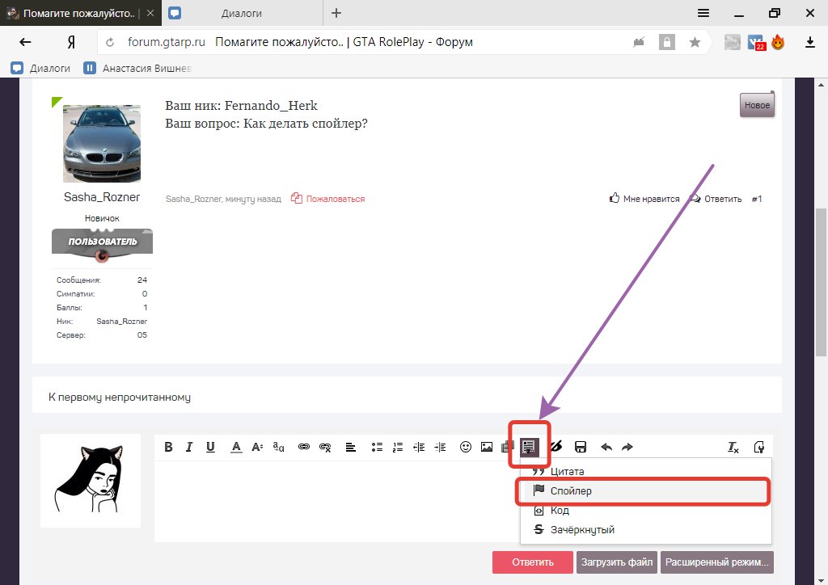Click the Insert dropdown toolbar button
This screenshot has height=585, width=828.
529,446
